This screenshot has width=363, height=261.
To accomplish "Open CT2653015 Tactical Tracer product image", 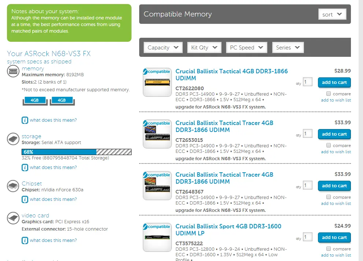I will [157, 134].
